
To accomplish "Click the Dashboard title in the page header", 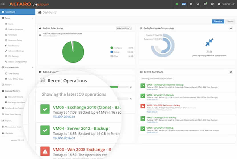I will [x=49, y=12].
